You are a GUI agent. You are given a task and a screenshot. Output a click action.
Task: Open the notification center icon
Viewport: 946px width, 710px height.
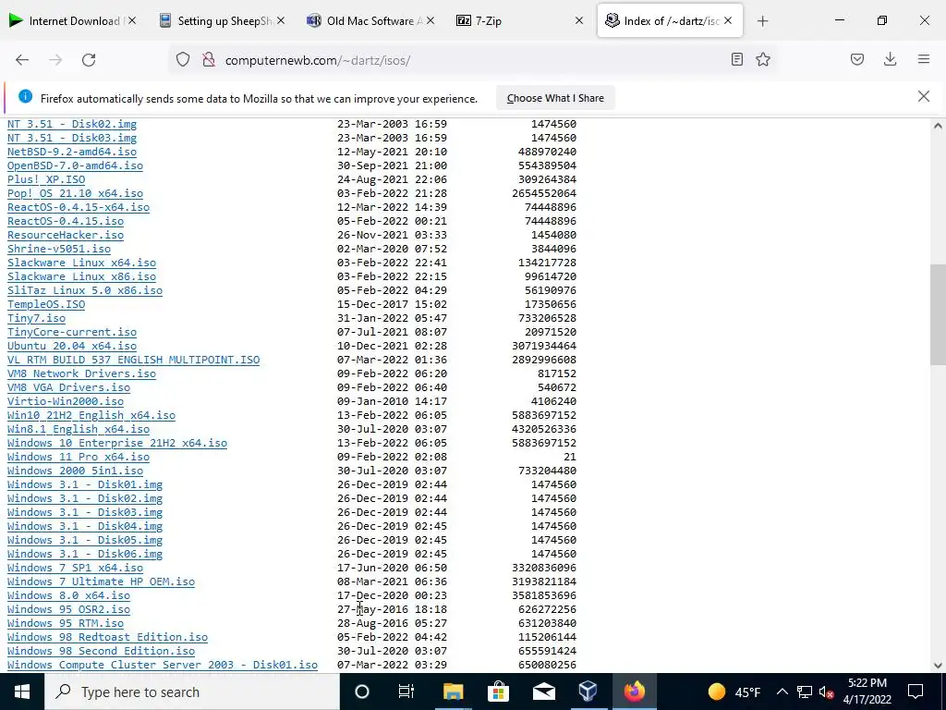click(916, 692)
